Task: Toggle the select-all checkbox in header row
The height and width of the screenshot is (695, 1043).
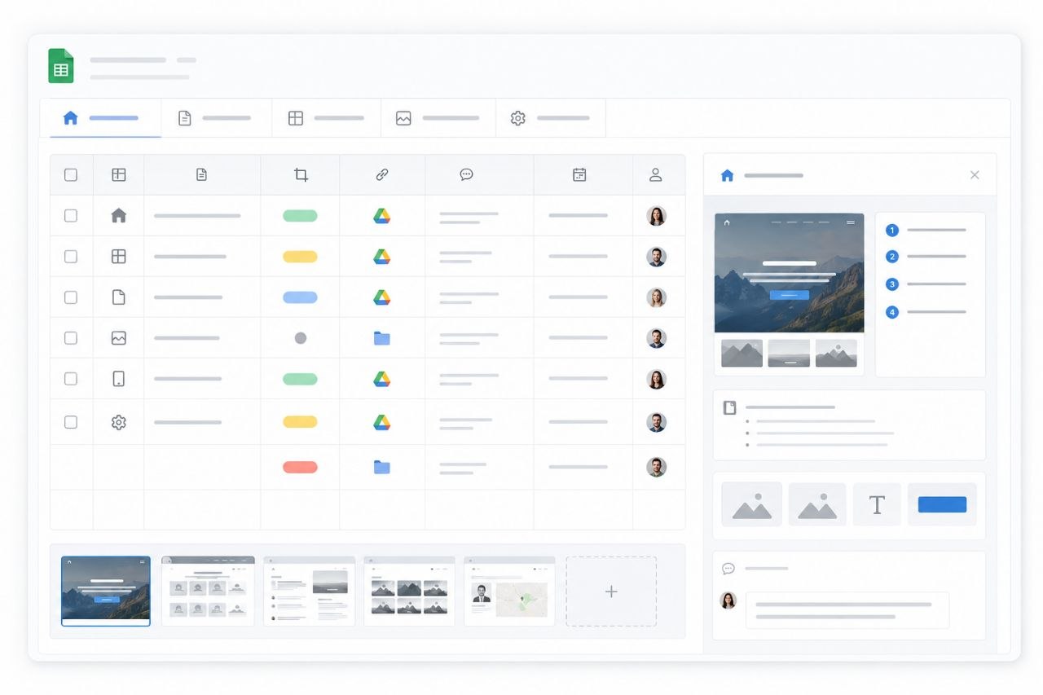Action: pyautogui.click(x=71, y=174)
